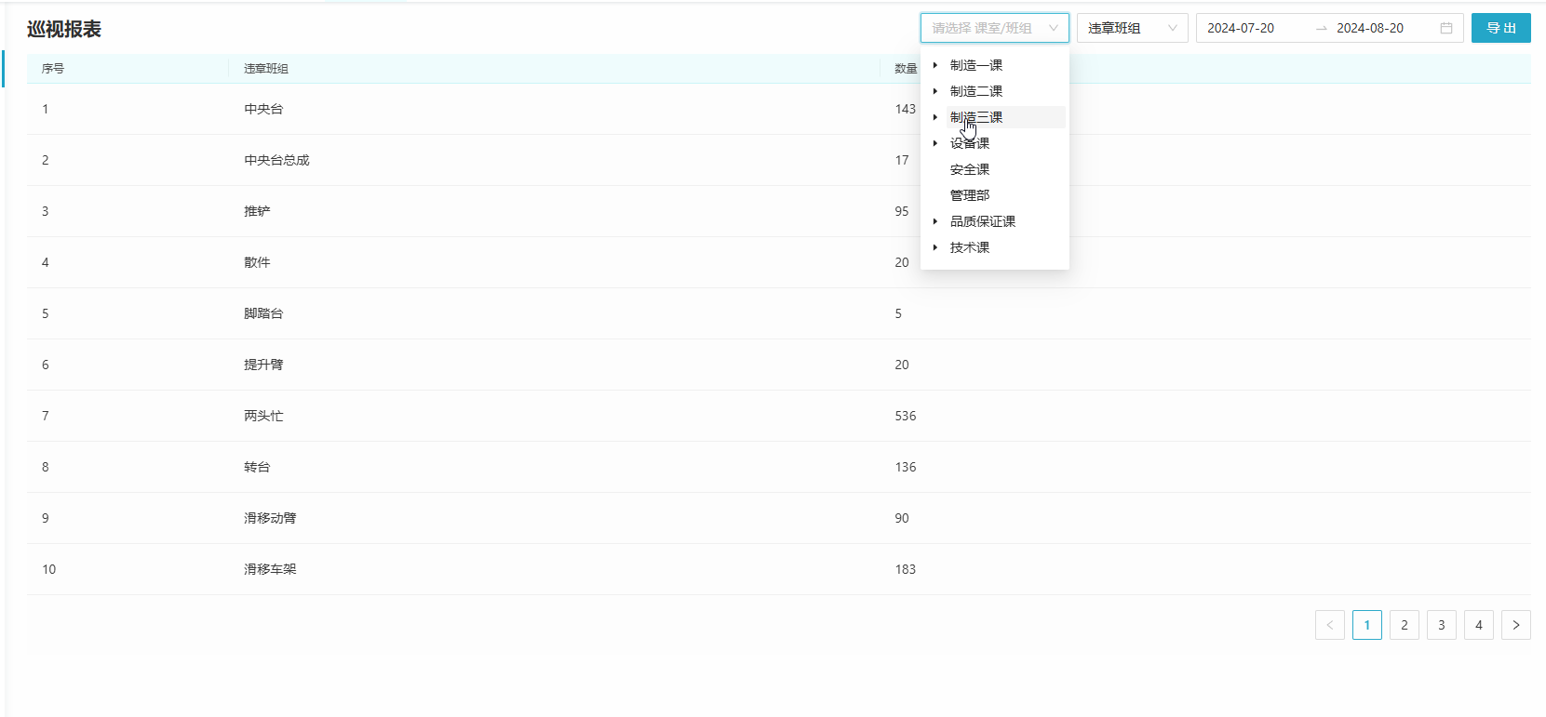This screenshot has height=717, width=1546.
Task: Click the 导出 export button
Action: click(x=1500, y=28)
